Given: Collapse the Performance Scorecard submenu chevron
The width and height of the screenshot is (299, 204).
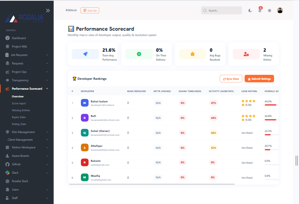Looking at the screenshot, I should click(47, 89).
